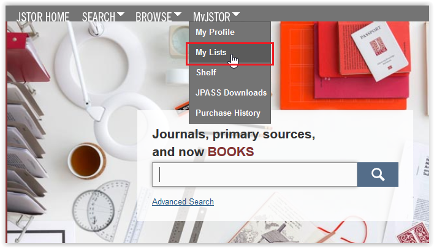The width and height of the screenshot is (434, 248).
Task: Select JPASS Downloads menu entry
Action: pos(230,92)
